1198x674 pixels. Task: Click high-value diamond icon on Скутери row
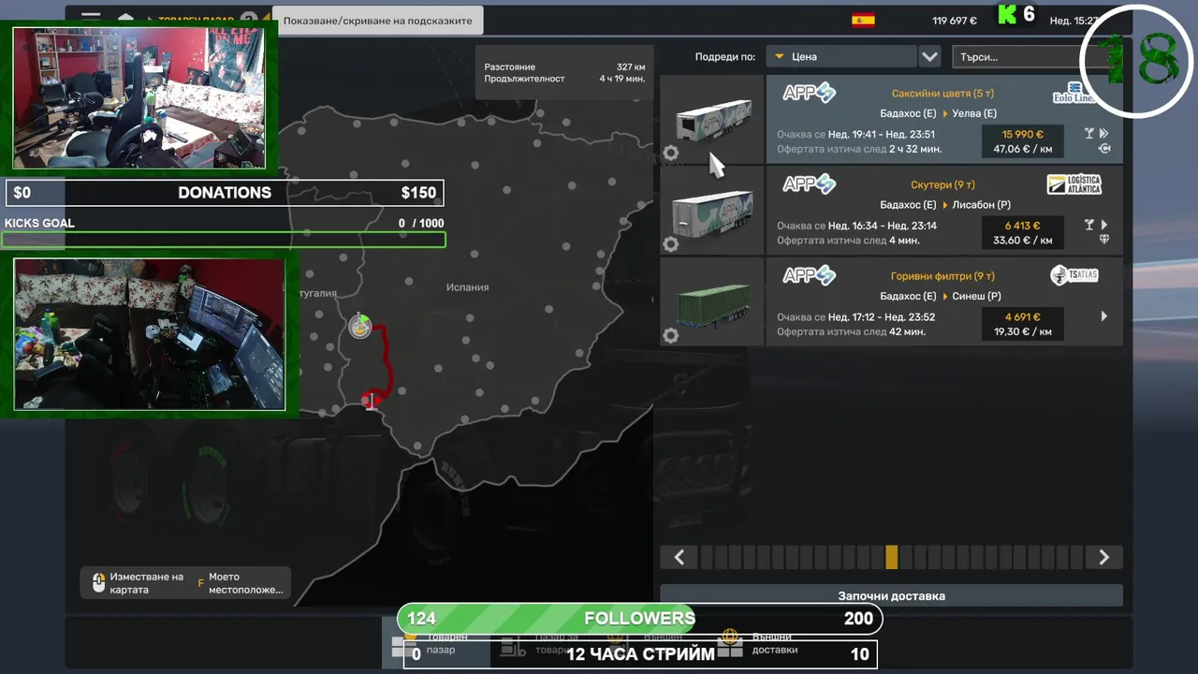coord(1104,240)
